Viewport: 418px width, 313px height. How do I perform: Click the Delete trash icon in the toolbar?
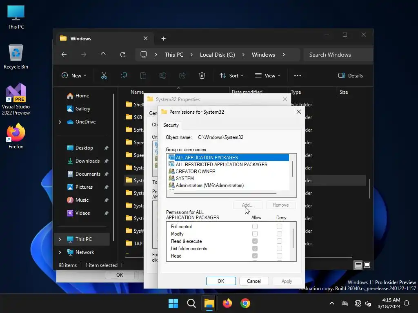tap(202, 75)
